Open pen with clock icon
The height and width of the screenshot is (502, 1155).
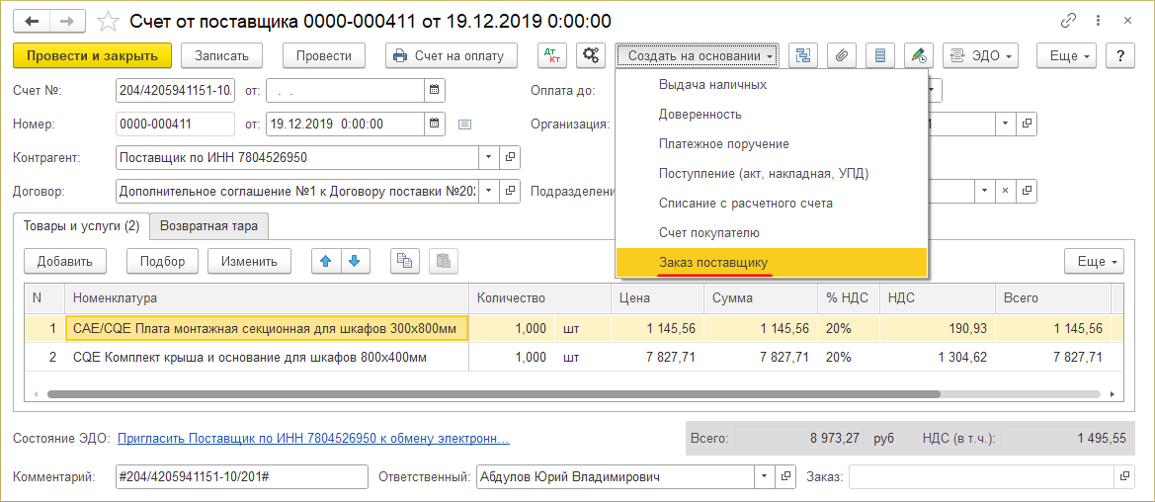[x=918, y=55]
